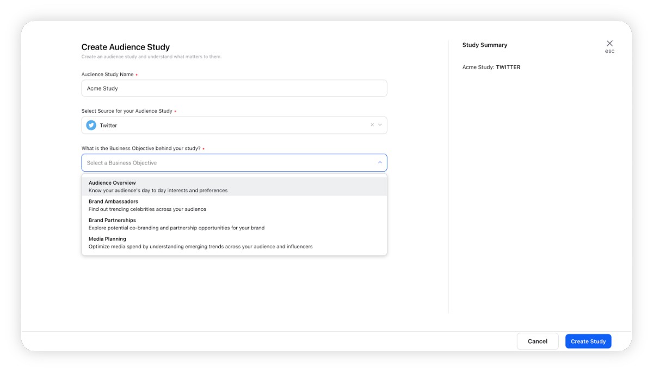653x372 pixels.
Task: Pick the Brand Partnerships objective
Action: coord(234,224)
